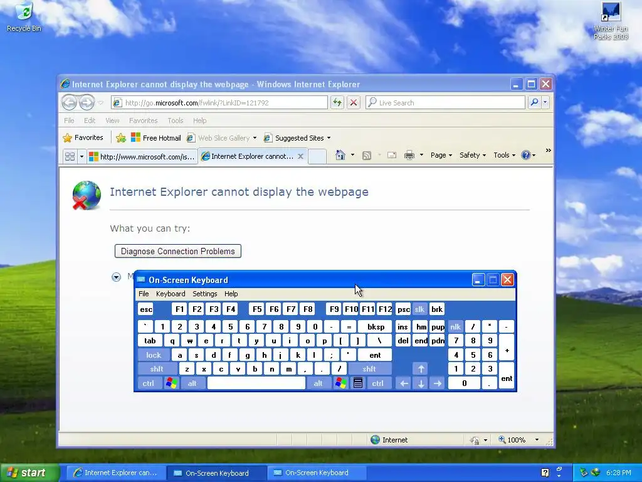
Task: Toggle the left alt key
Action: [192, 383]
